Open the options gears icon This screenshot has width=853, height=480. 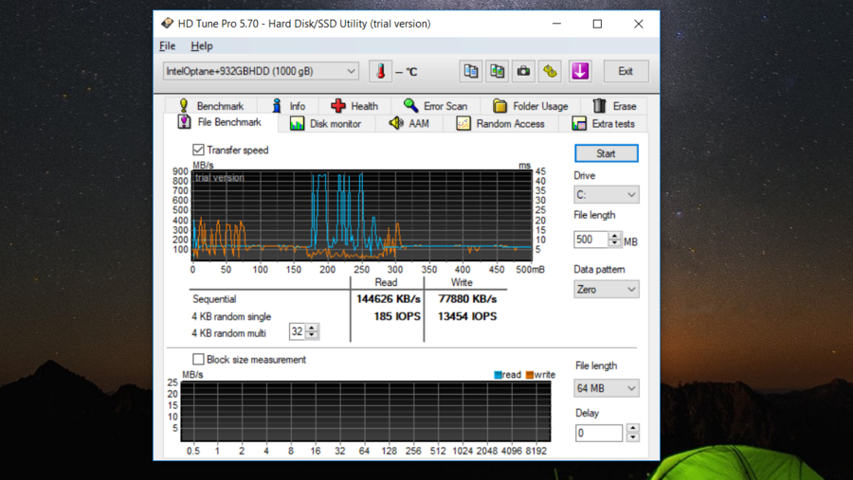550,71
